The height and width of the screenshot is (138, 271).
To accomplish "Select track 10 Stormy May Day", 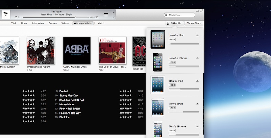I will 68,96.
